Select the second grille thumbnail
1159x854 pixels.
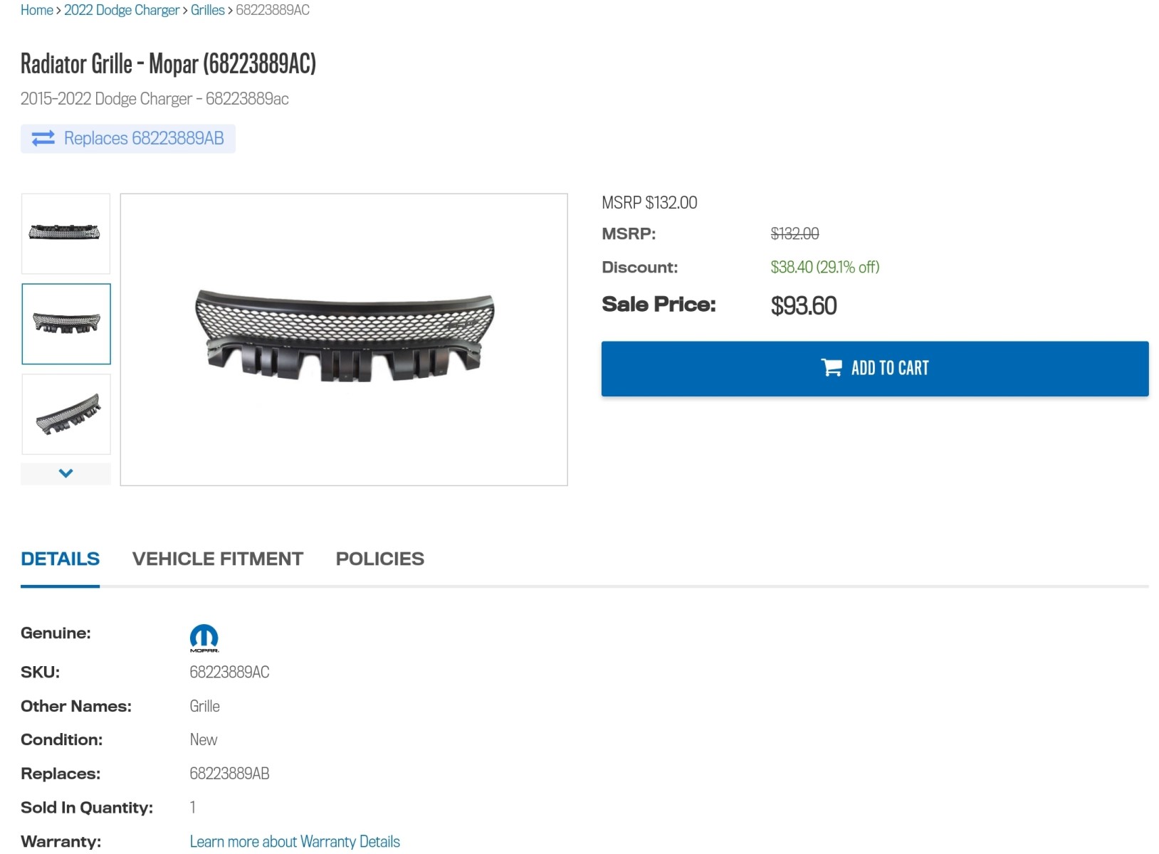point(66,324)
